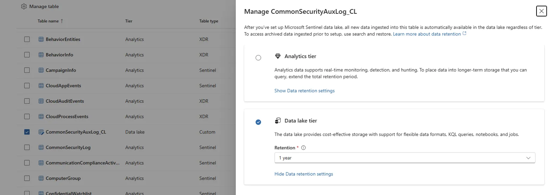Check the CloudProcessEvents row checkbox
The height and width of the screenshot is (195, 552).
coord(27,116)
